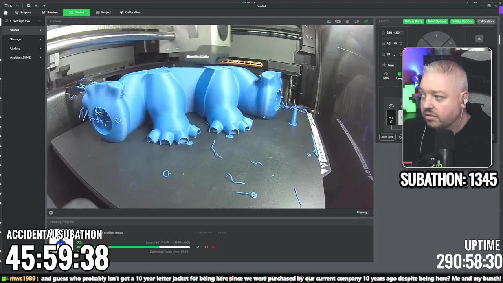Switch to the Preview tab
Image resolution: width=503 pixels, height=283 pixels.
(x=50, y=12)
